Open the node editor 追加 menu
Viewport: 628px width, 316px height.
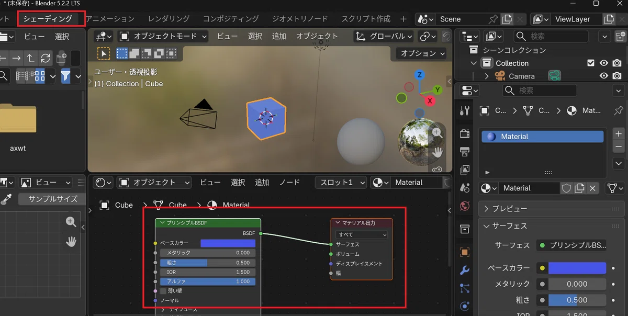click(262, 182)
